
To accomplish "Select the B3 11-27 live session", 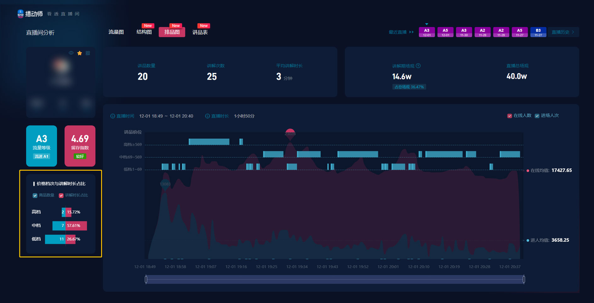I will pos(538,32).
